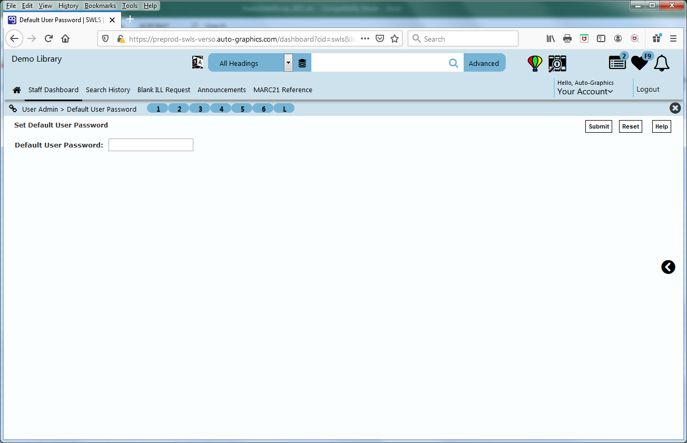Save page to Pocket icon
The image size is (687, 443).
point(380,38)
